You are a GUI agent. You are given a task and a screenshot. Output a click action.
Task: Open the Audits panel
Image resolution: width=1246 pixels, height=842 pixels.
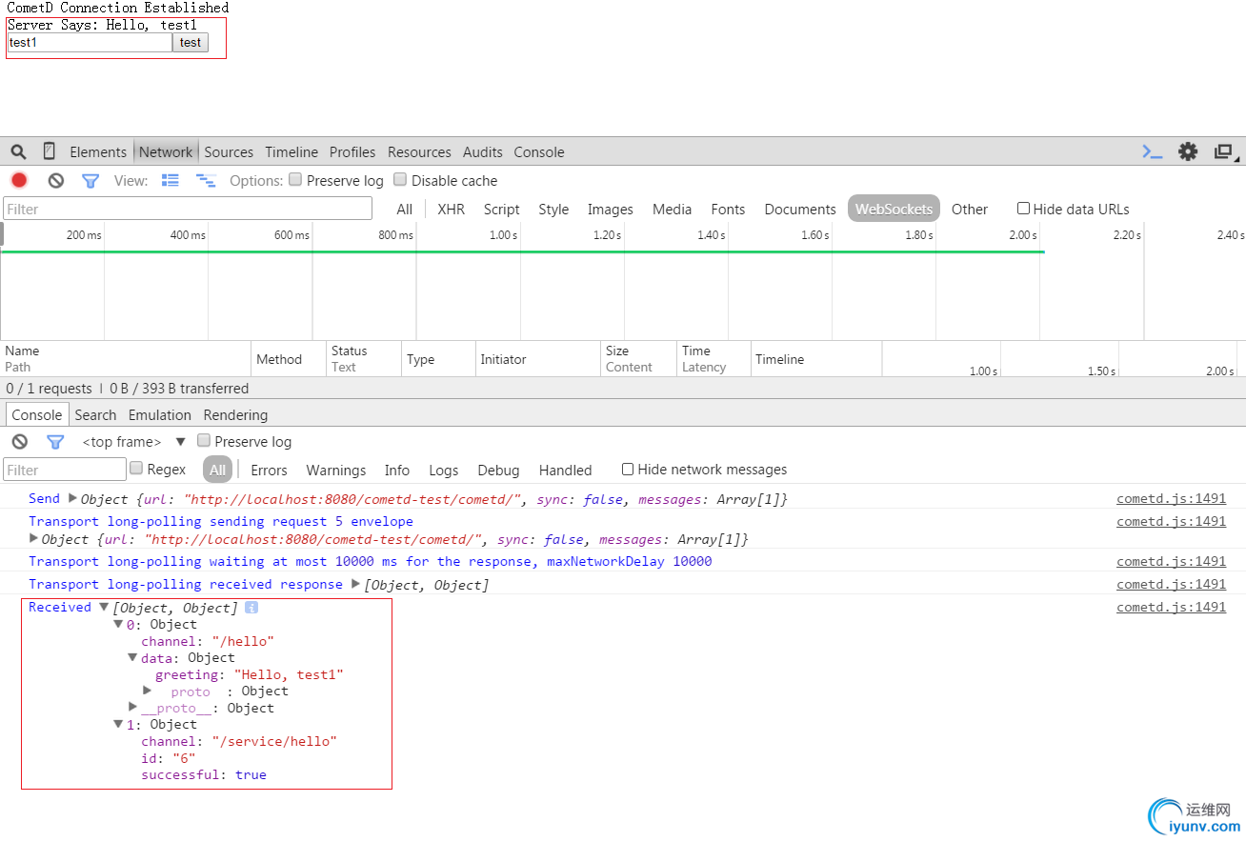point(483,151)
